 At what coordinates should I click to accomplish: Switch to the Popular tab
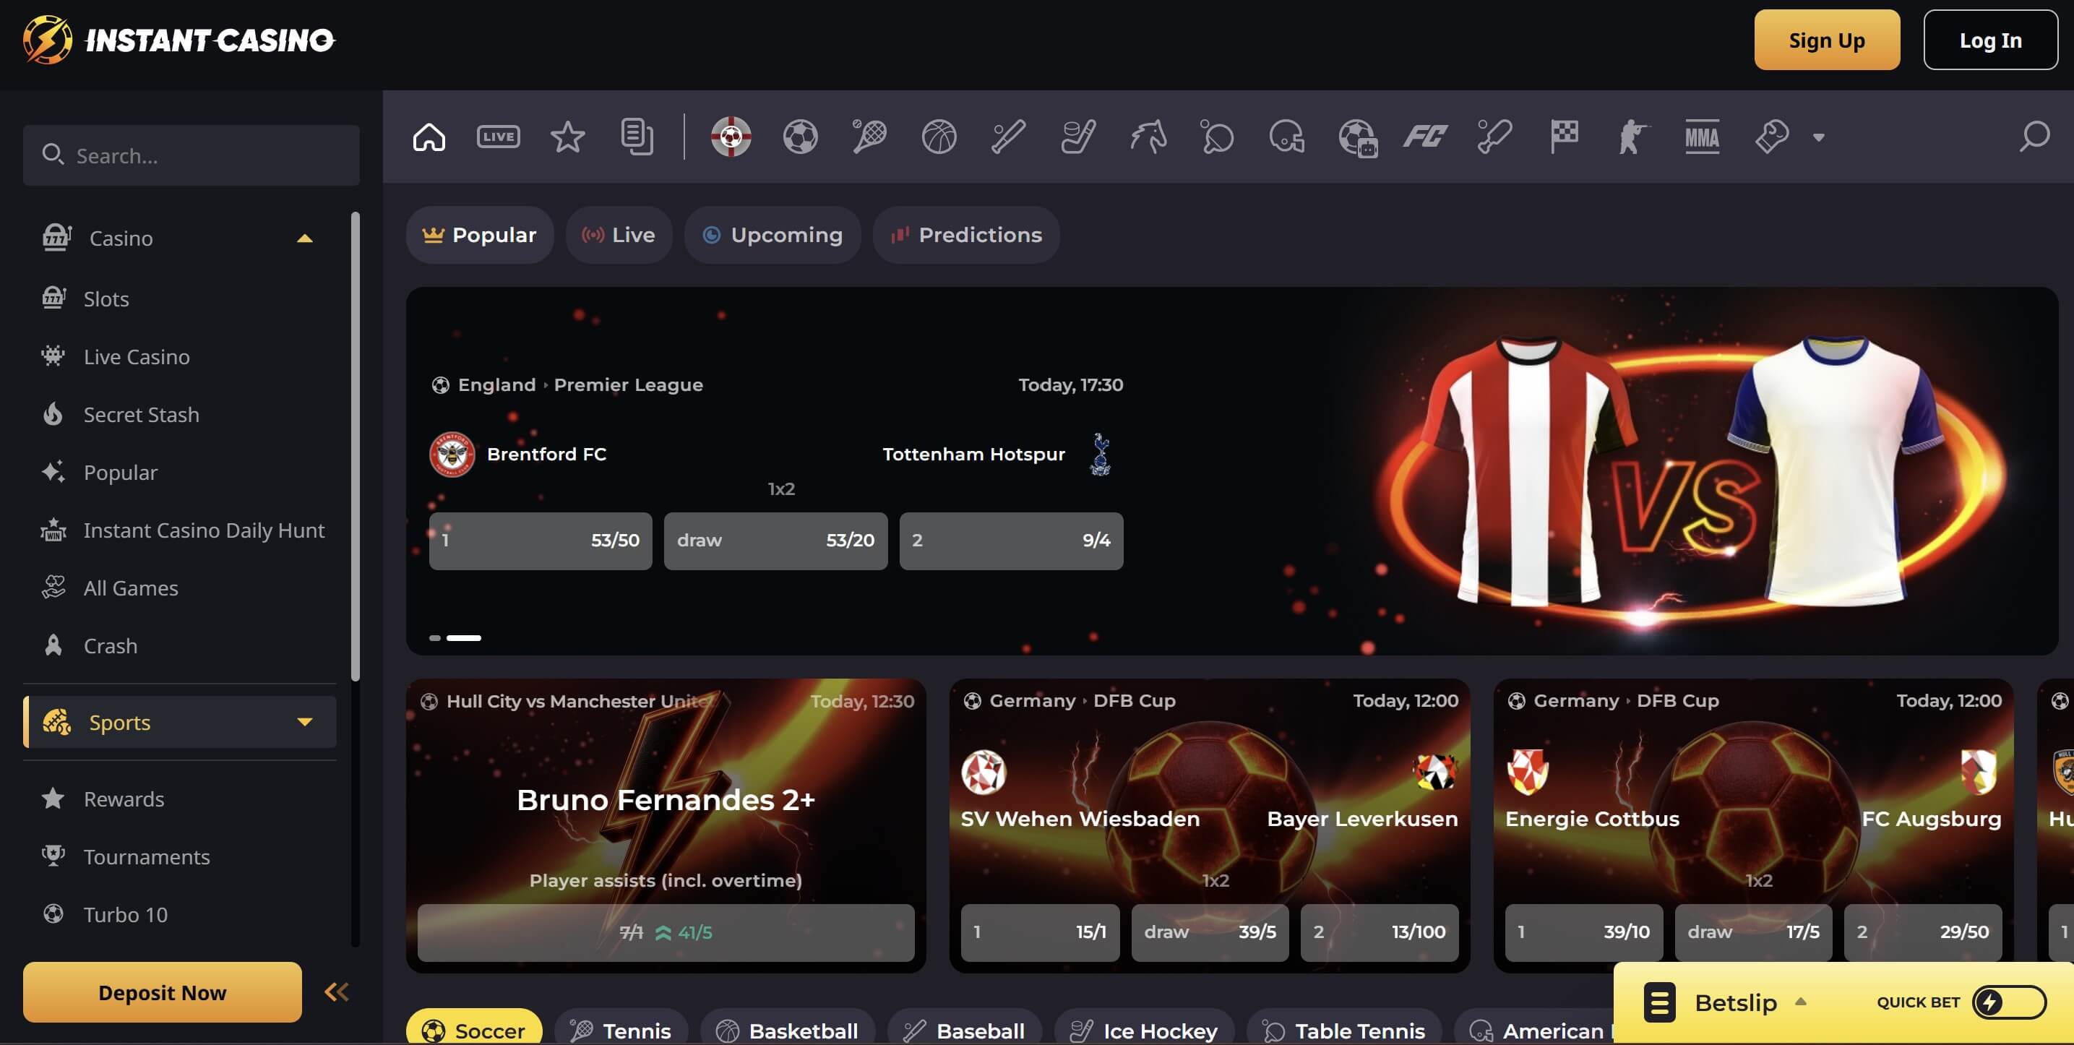click(x=480, y=235)
